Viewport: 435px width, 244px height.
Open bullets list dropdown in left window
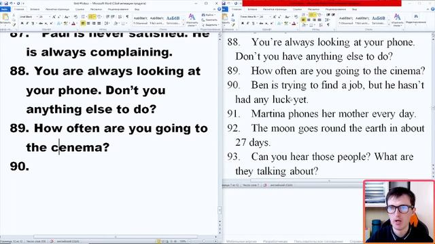tap(86, 16)
